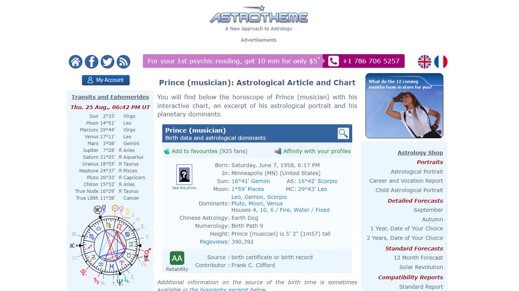Open the placeholder photo thumbnail
Image resolution: width=519 pixels, height=291 pixels.
pyautogui.click(x=184, y=175)
